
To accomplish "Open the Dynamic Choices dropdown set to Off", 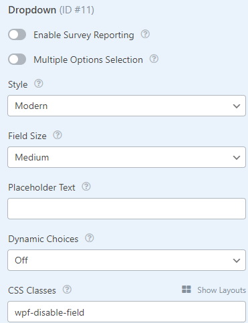I will tap(126, 260).
